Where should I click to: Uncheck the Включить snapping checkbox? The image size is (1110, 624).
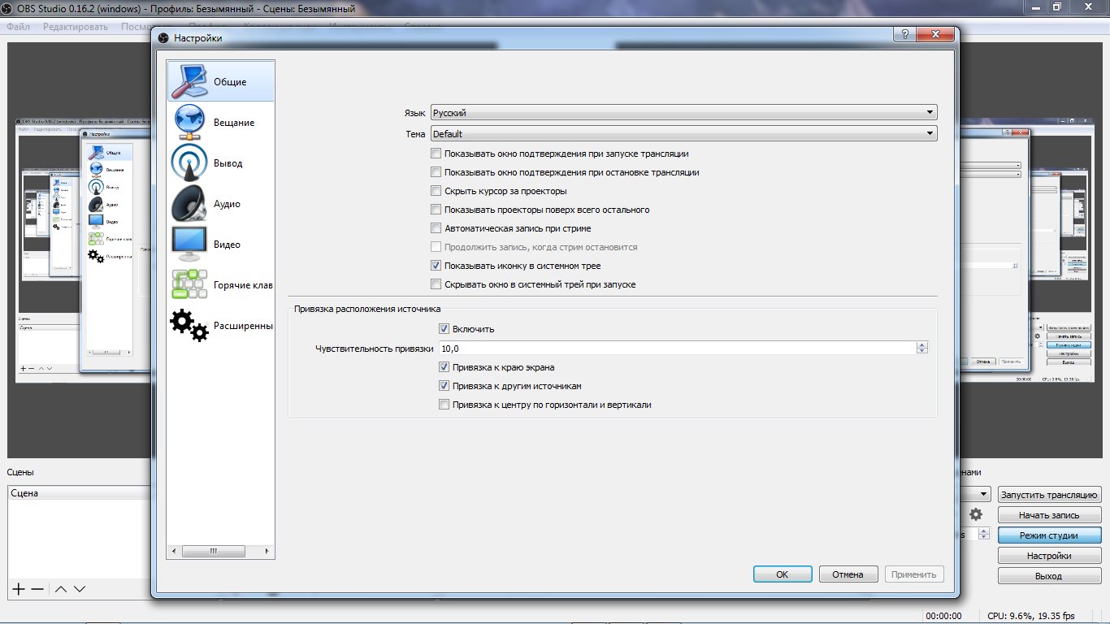444,329
